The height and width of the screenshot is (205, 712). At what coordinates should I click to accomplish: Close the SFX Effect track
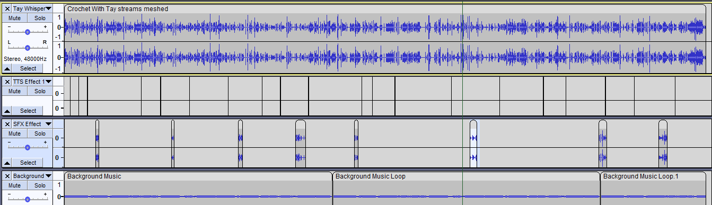click(x=7, y=124)
